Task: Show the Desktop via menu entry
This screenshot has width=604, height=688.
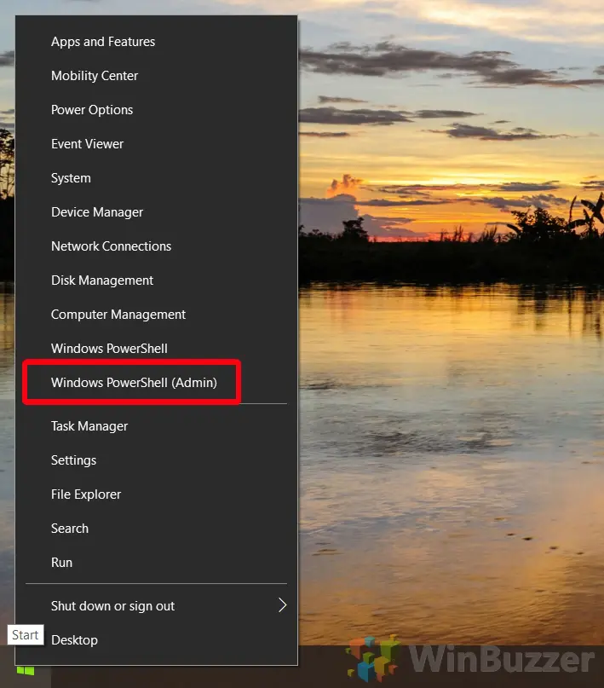Action: click(156, 640)
